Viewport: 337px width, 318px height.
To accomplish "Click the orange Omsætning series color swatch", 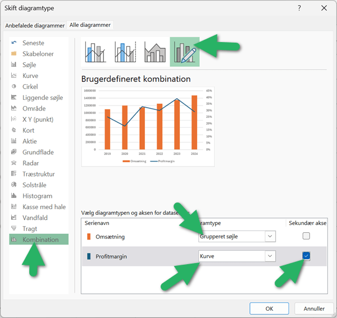I will pos(88,237).
